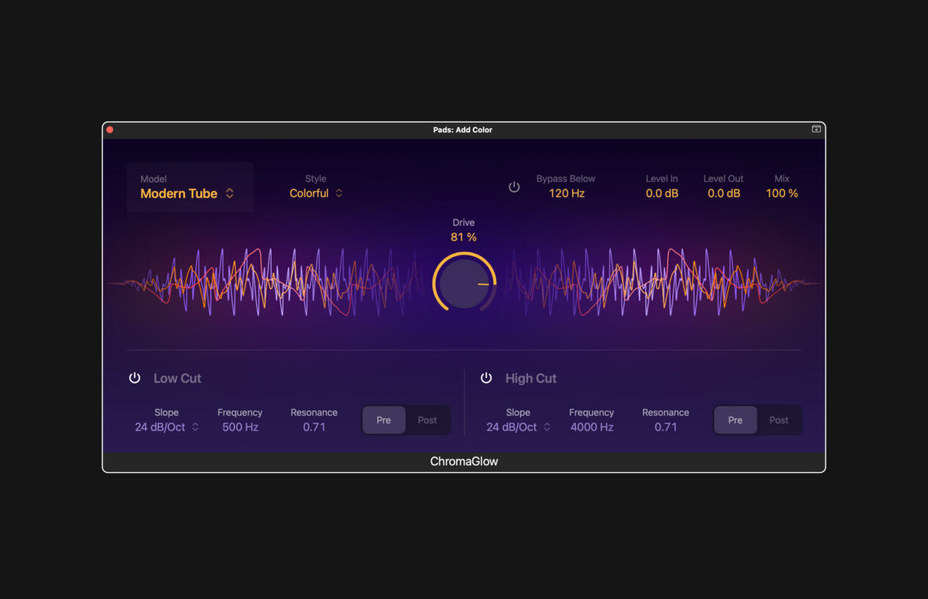Adjust the Mix value showing 100 %
928x599 pixels.
click(x=781, y=193)
